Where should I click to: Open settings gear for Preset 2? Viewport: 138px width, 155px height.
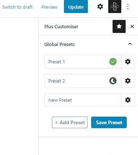(x=128, y=81)
